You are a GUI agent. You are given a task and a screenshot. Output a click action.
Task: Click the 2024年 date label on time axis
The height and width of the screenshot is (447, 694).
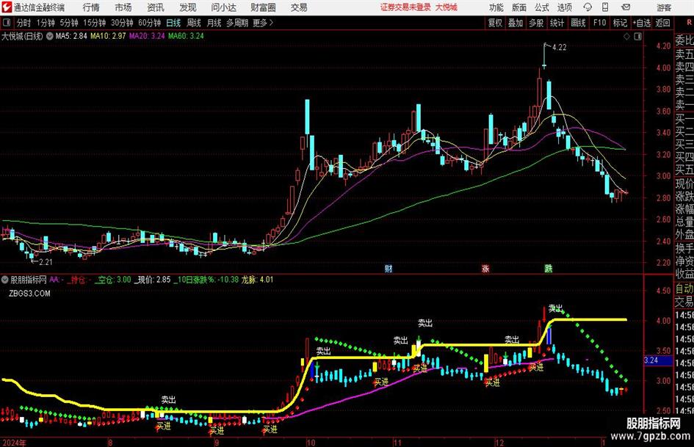[14, 443]
